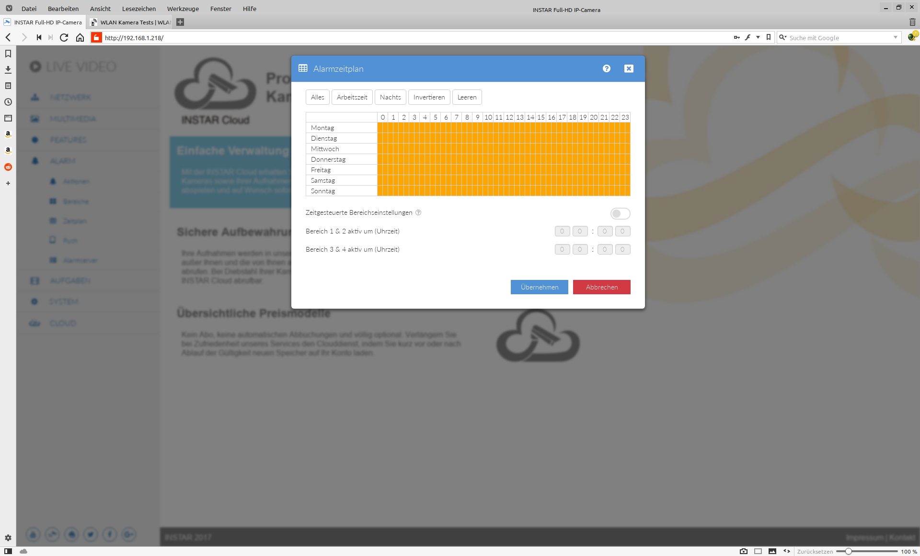This screenshot has width=920, height=556.
Task: Toggle the sidebar panel visibility button
Action: click(x=8, y=551)
